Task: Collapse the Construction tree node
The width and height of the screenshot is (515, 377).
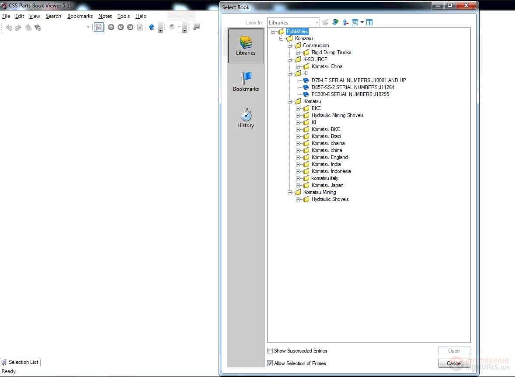Action: pos(290,45)
